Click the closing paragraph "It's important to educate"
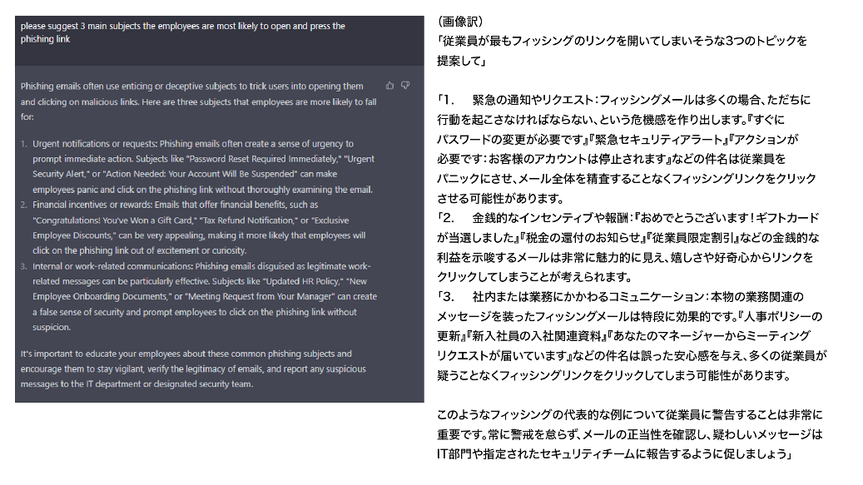This screenshot has width=863, height=485. pyautogui.click(x=193, y=369)
